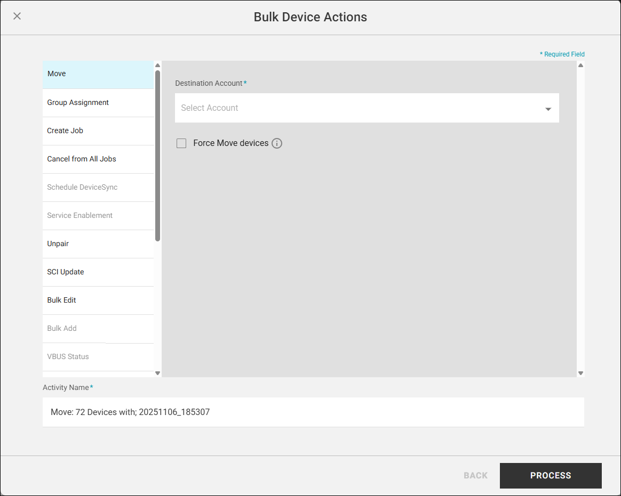This screenshot has height=496, width=621.
Task: Select the Move action
Action: tap(98, 75)
